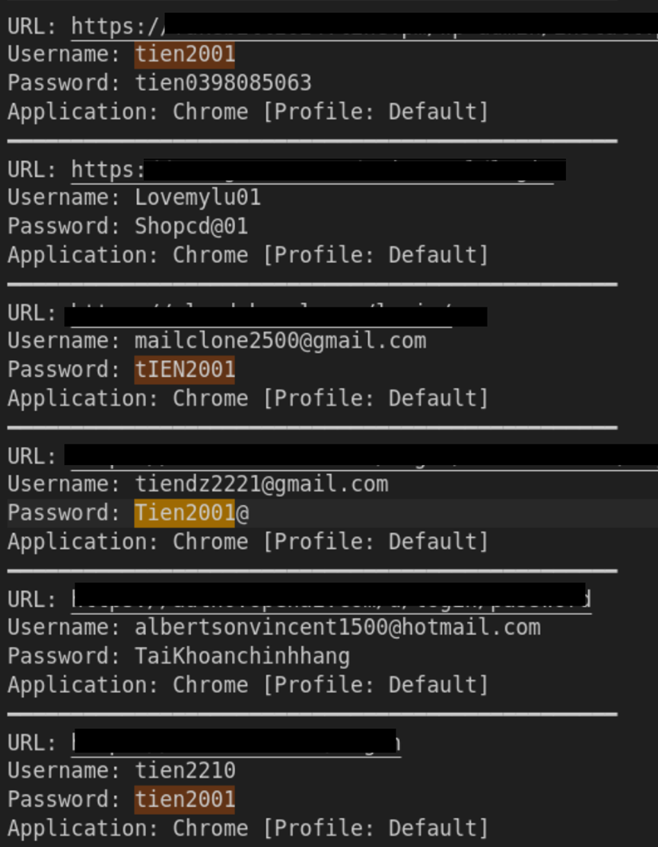658x847 pixels.
Task: Click the hotmail.com address in the fifth entry
Action: pos(338,628)
